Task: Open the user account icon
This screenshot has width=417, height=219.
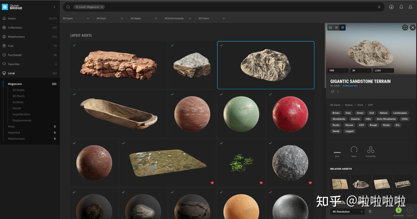Action: pos(410,7)
